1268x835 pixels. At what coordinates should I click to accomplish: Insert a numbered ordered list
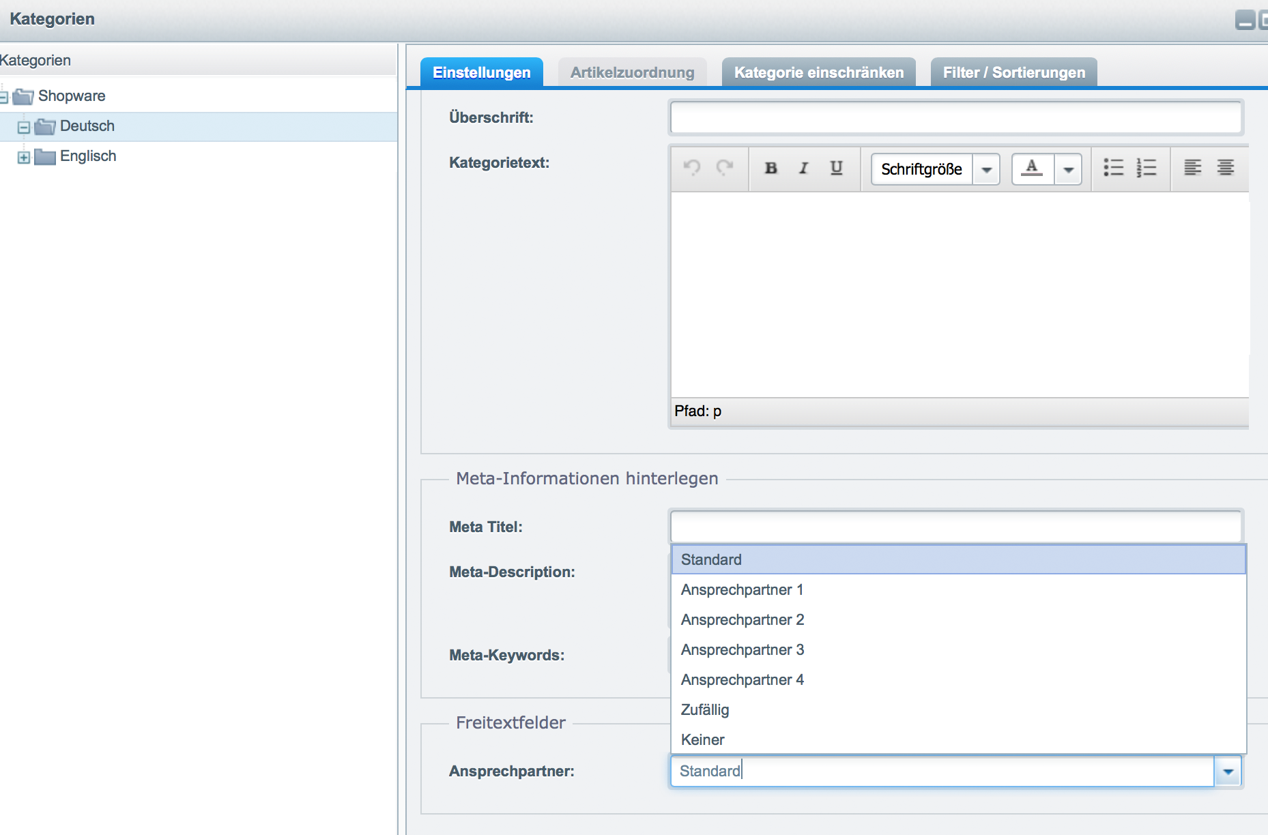point(1147,168)
